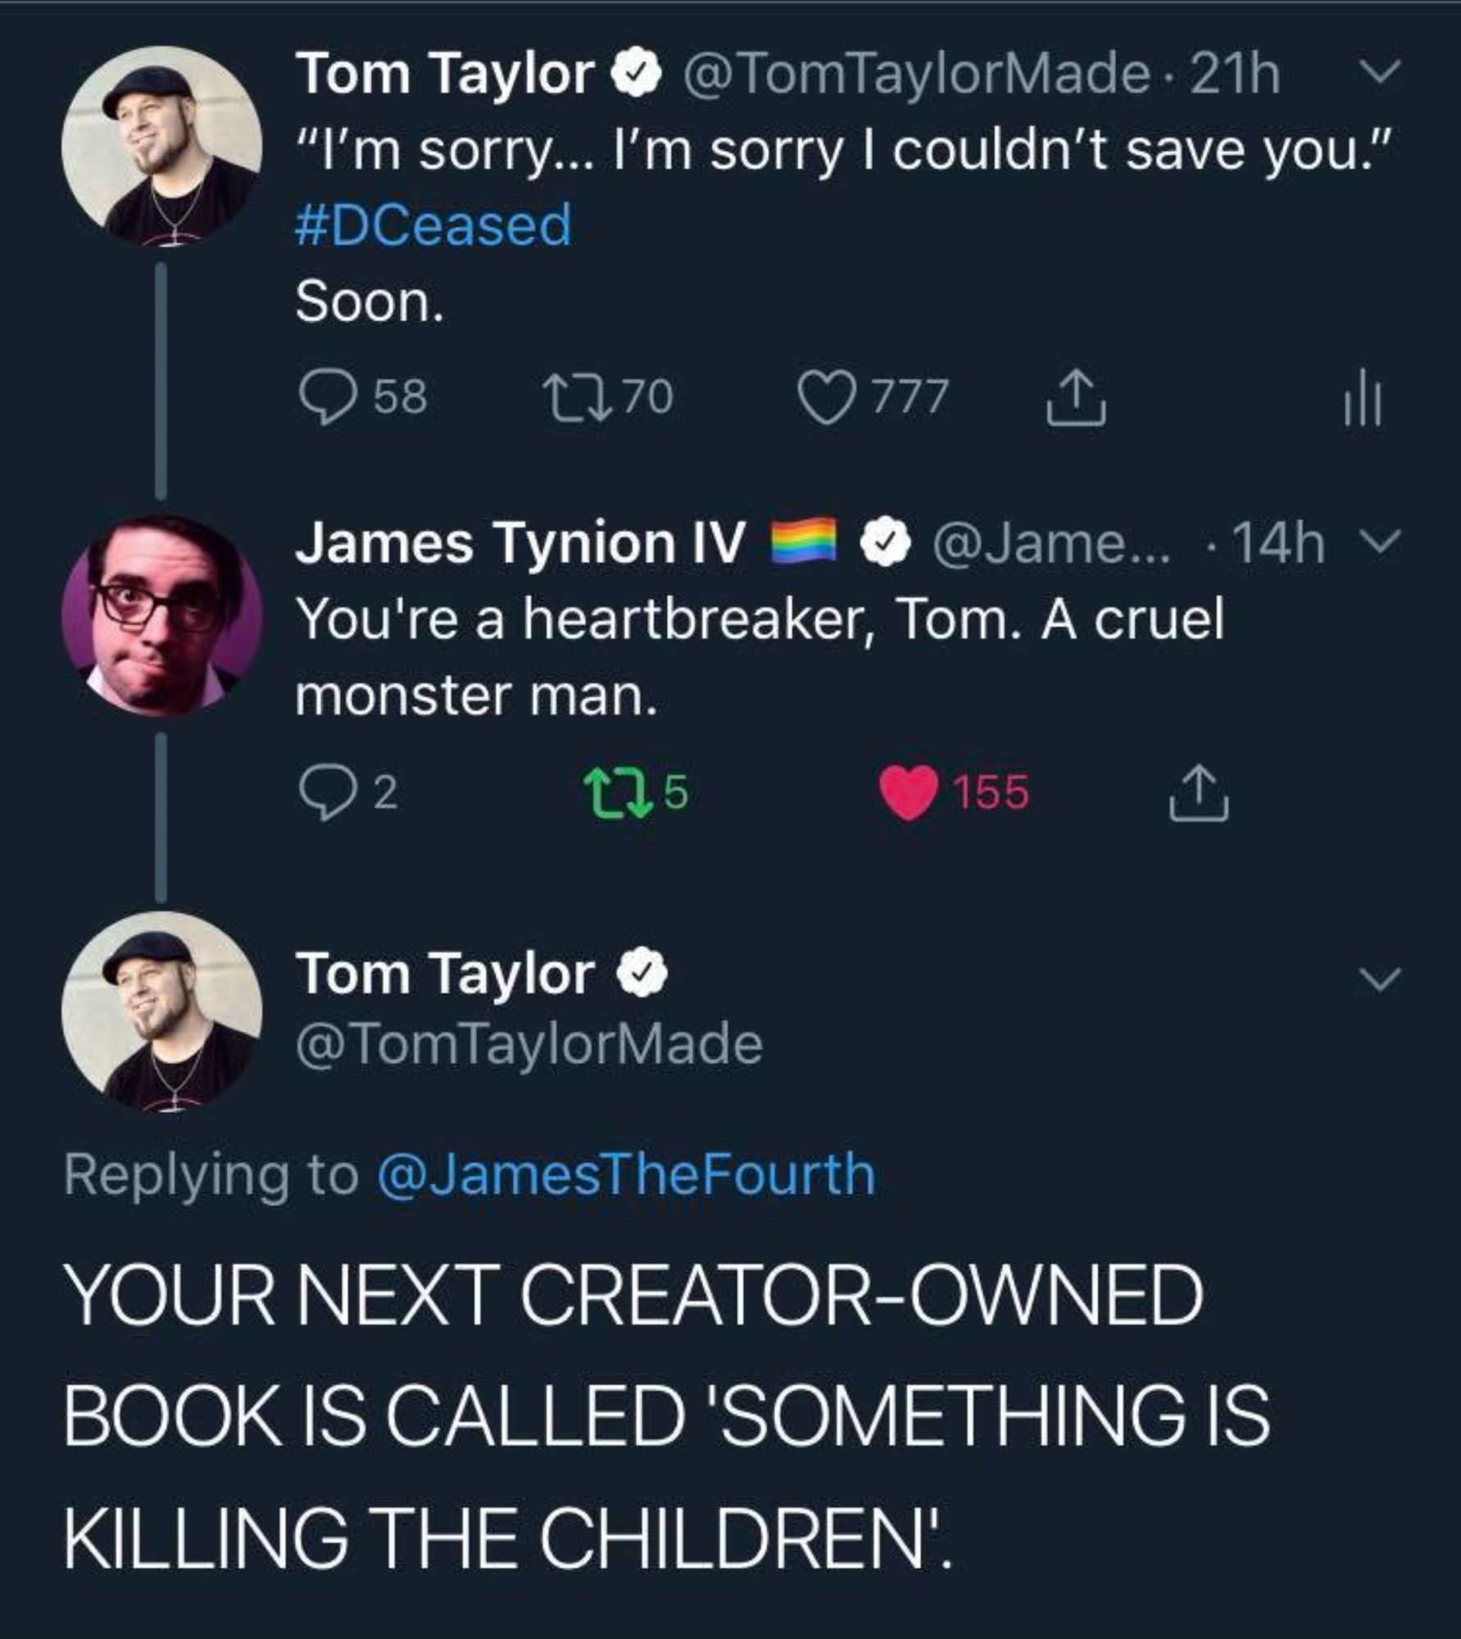This screenshot has width=1461, height=1639.
Task: Reply to James Tynion IV's tweet
Action: pyautogui.click(x=324, y=792)
